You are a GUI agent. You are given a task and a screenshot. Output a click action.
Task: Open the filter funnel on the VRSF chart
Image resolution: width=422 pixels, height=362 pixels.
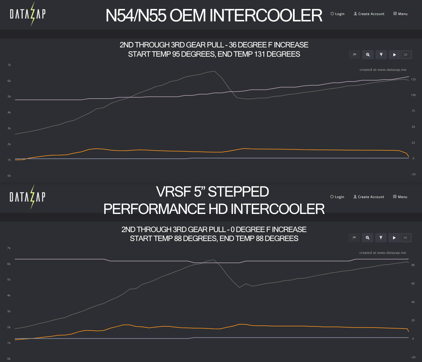(381, 238)
